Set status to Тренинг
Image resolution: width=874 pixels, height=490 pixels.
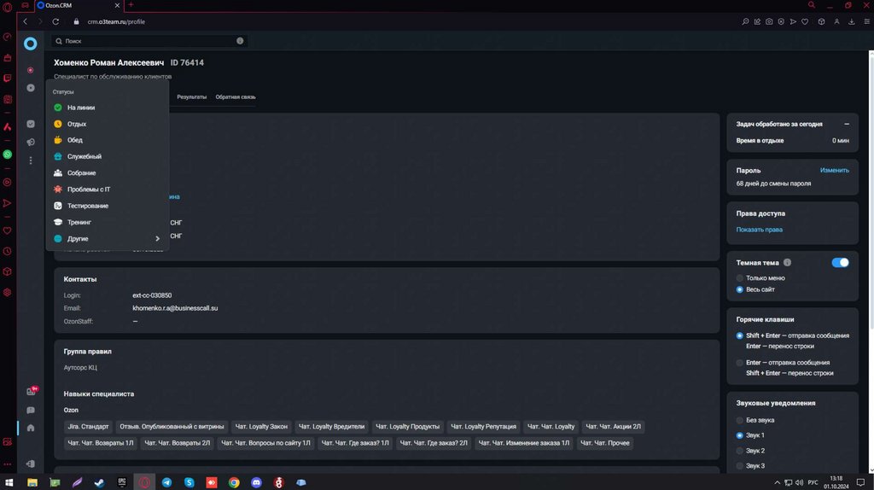click(107, 222)
